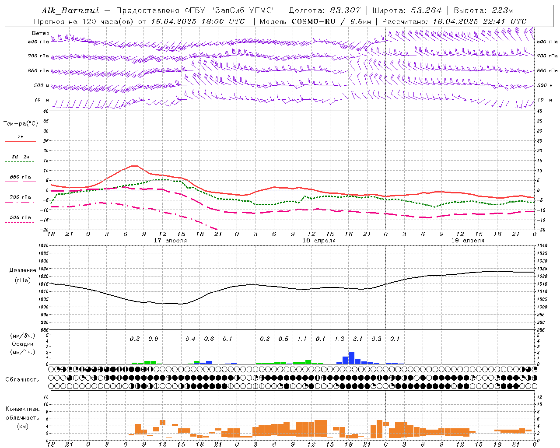Click the 10 м wind level label on left
Viewport: 560px width, 448px height.
coord(42,100)
